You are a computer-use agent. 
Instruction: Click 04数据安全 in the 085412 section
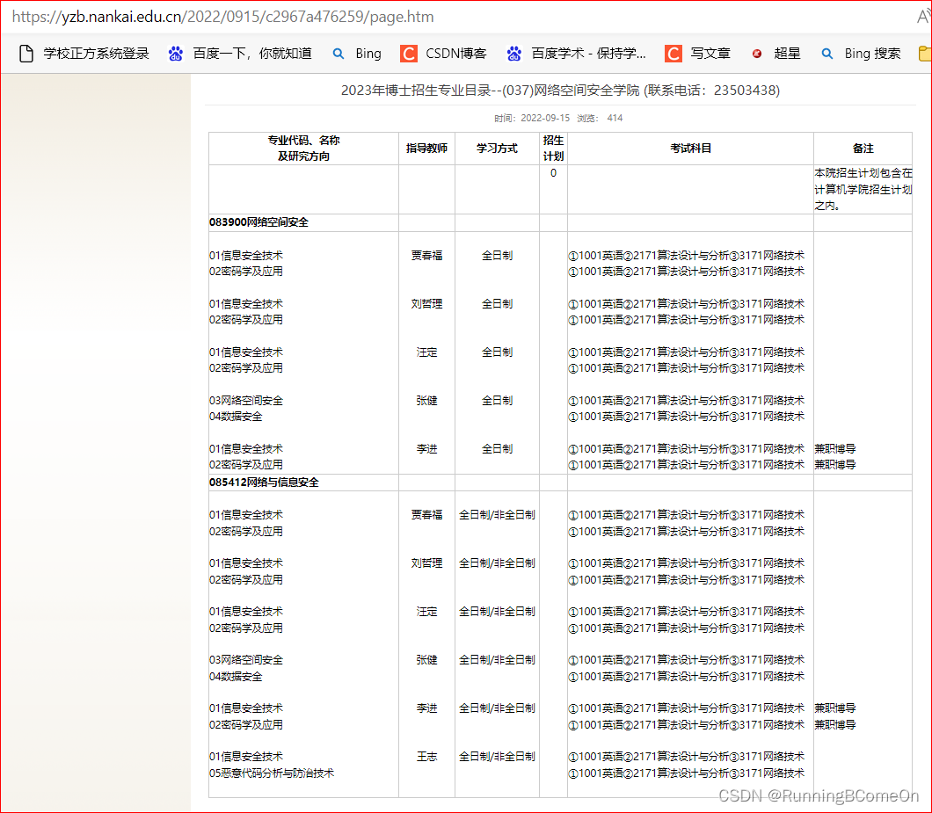(x=236, y=676)
